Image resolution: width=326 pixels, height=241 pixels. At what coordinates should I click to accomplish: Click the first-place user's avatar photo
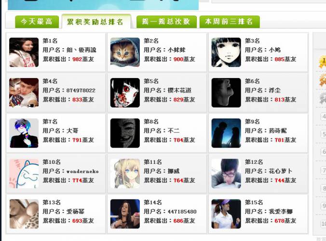click(24, 52)
